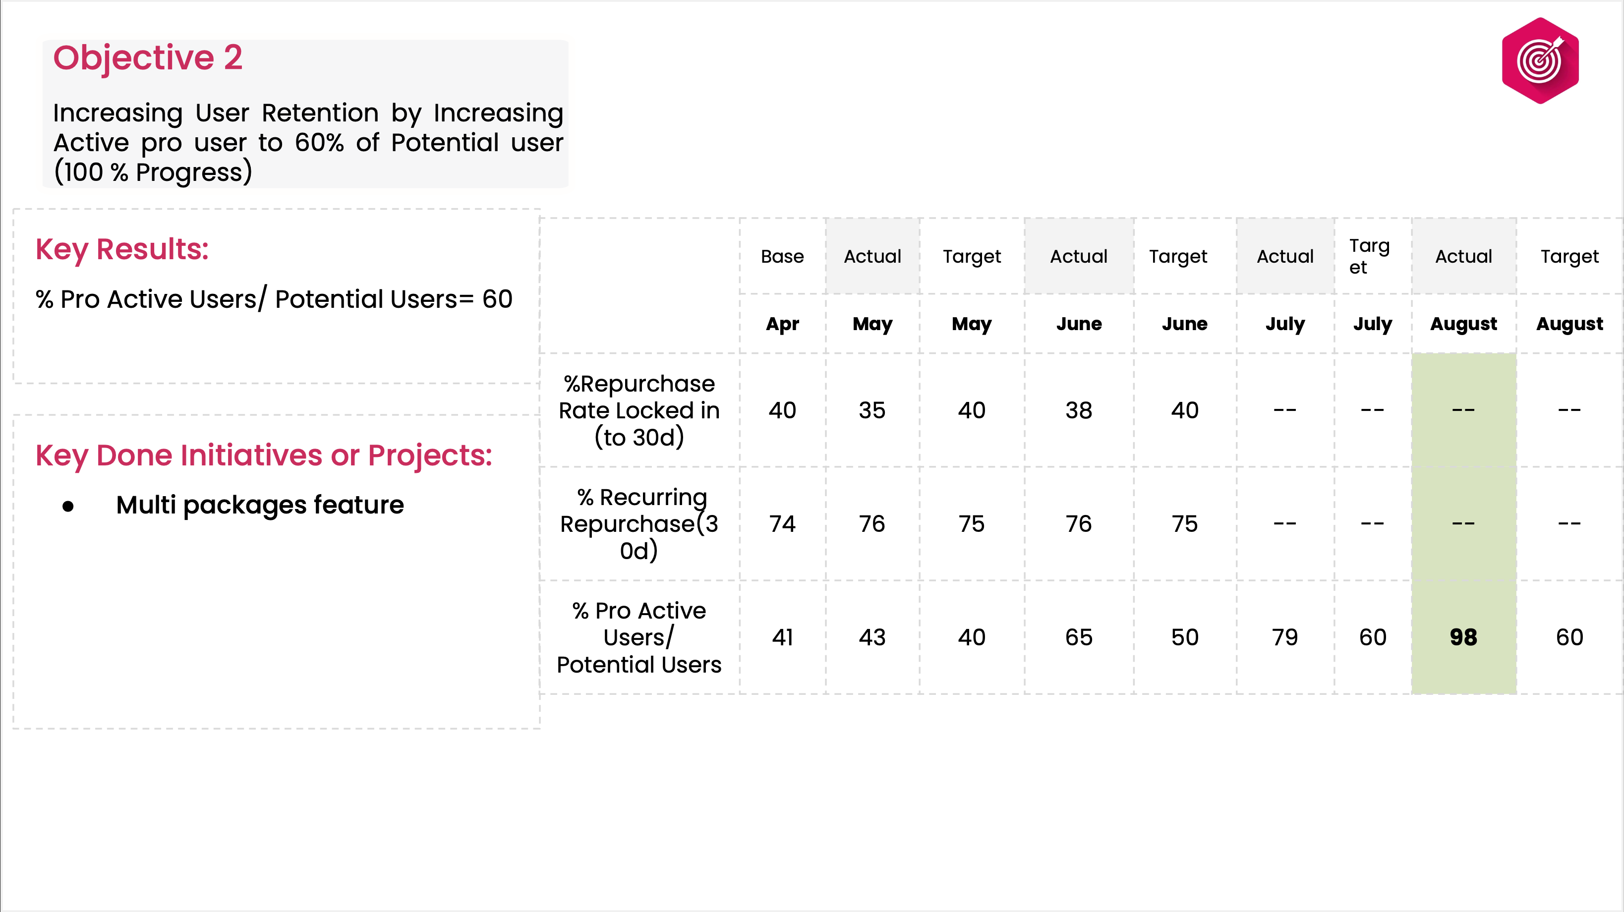Screen dimensions: 1624x912
Task: Click the Apr month header cell
Action: [x=782, y=324]
